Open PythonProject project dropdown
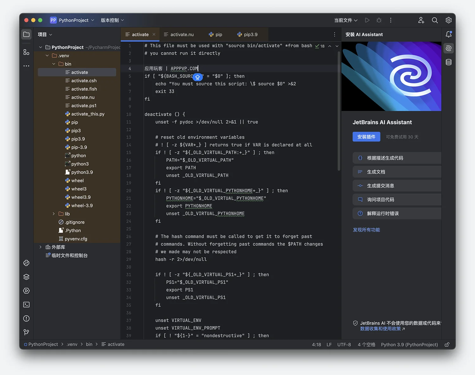 tap(72, 20)
